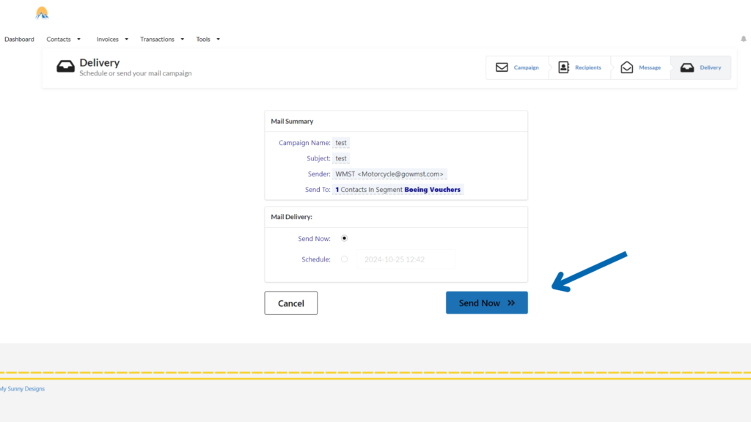Click the Recipients step contact-card icon
Screen dimensions: 751x422
563,67
